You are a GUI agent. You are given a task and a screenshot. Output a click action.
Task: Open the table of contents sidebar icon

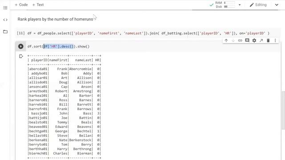click(x=5, y=8)
